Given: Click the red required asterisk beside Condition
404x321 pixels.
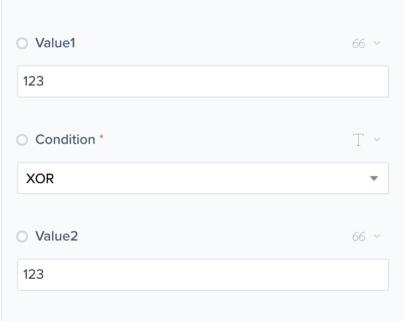Looking at the screenshot, I should pos(102,138).
